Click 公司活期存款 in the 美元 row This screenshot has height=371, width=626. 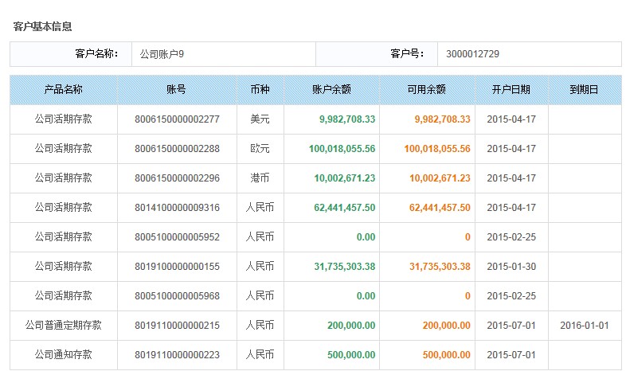64,119
